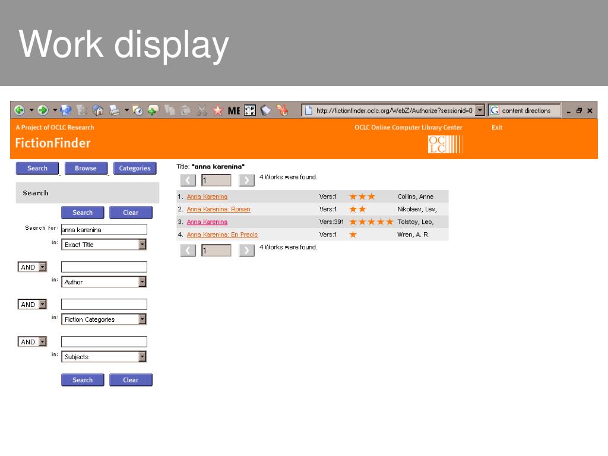Image resolution: width=608 pixels, height=456 pixels.
Task: Click the dark tag-shaped toolbar icon
Action: pos(265,110)
